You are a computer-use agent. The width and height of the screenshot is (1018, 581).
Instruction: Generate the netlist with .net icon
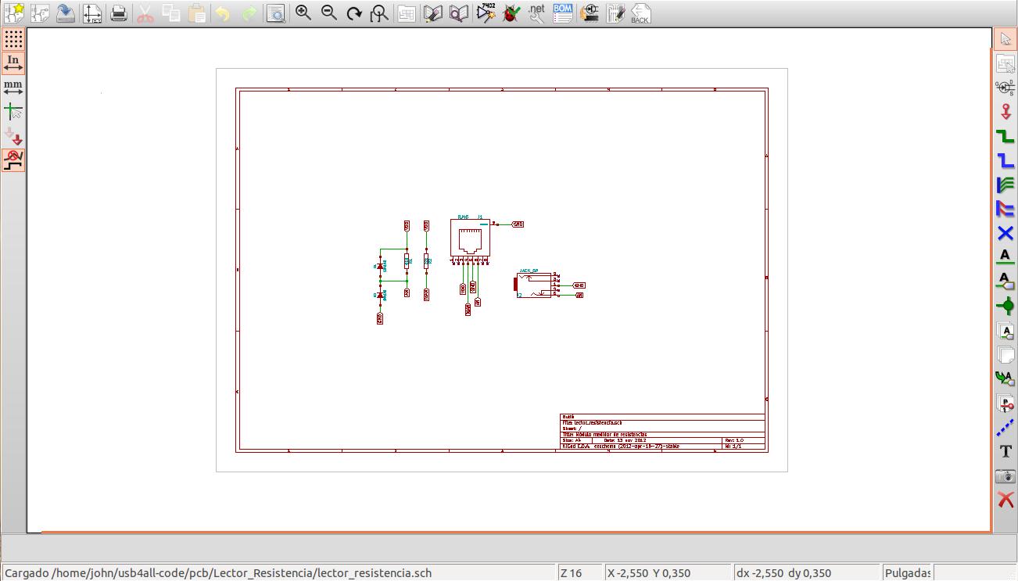(536, 13)
